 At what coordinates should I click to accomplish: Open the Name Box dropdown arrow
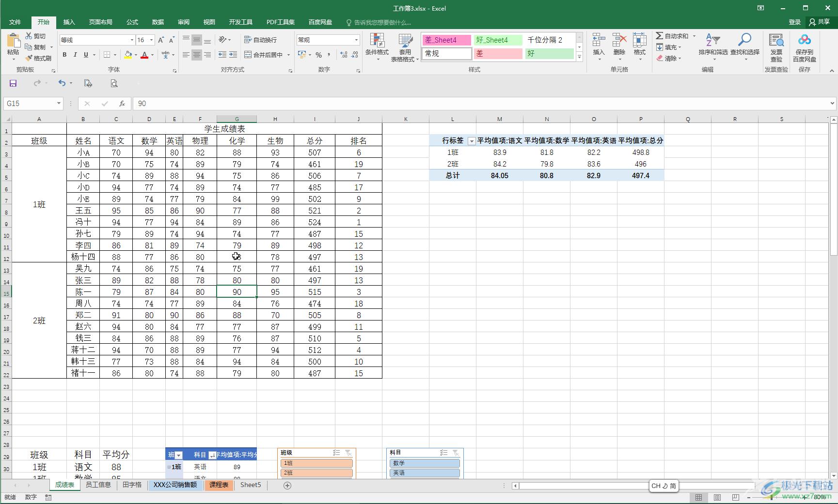point(59,104)
